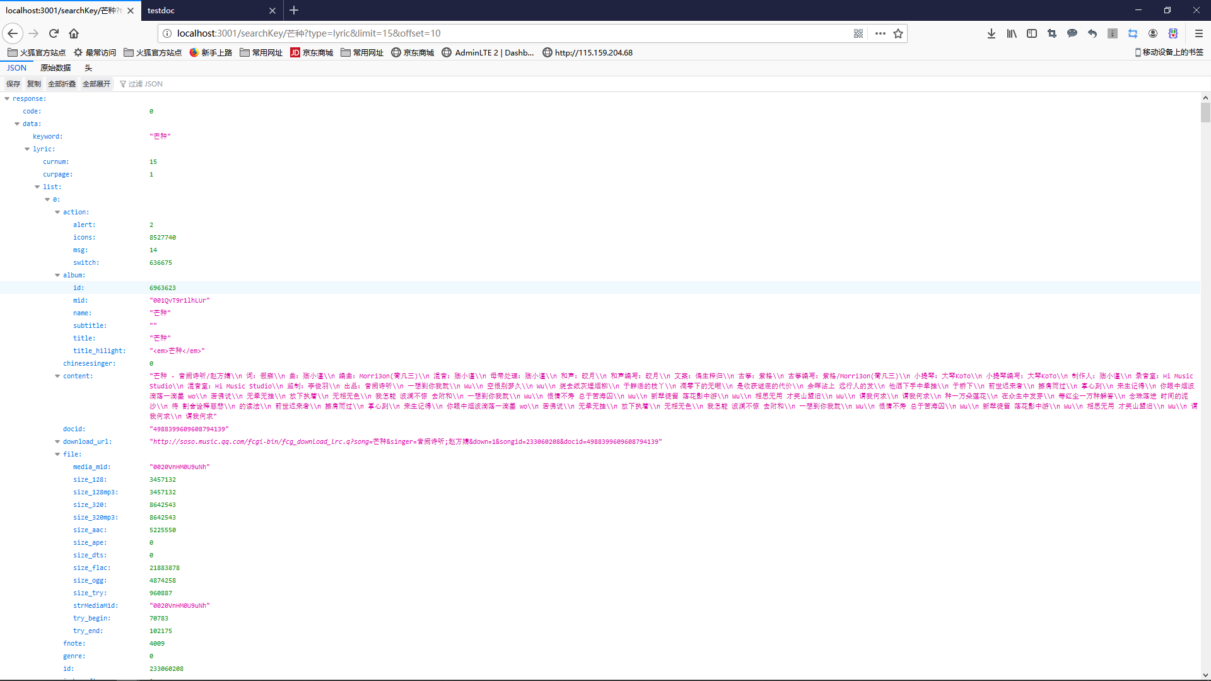Image resolution: width=1211 pixels, height=681 pixels.
Task: Click the screenshot crop icon
Action: pyautogui.click(x=1052, y=33)
